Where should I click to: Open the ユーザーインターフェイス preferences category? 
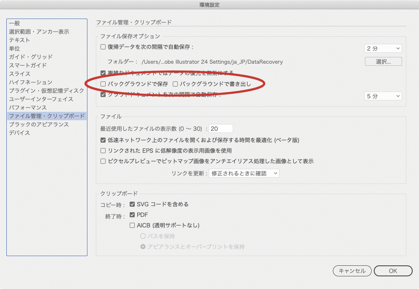click(x=41, y=99)
